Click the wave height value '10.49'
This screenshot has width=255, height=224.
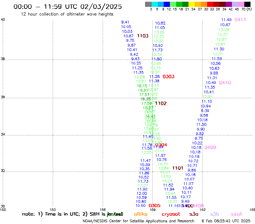click(211, 83)
